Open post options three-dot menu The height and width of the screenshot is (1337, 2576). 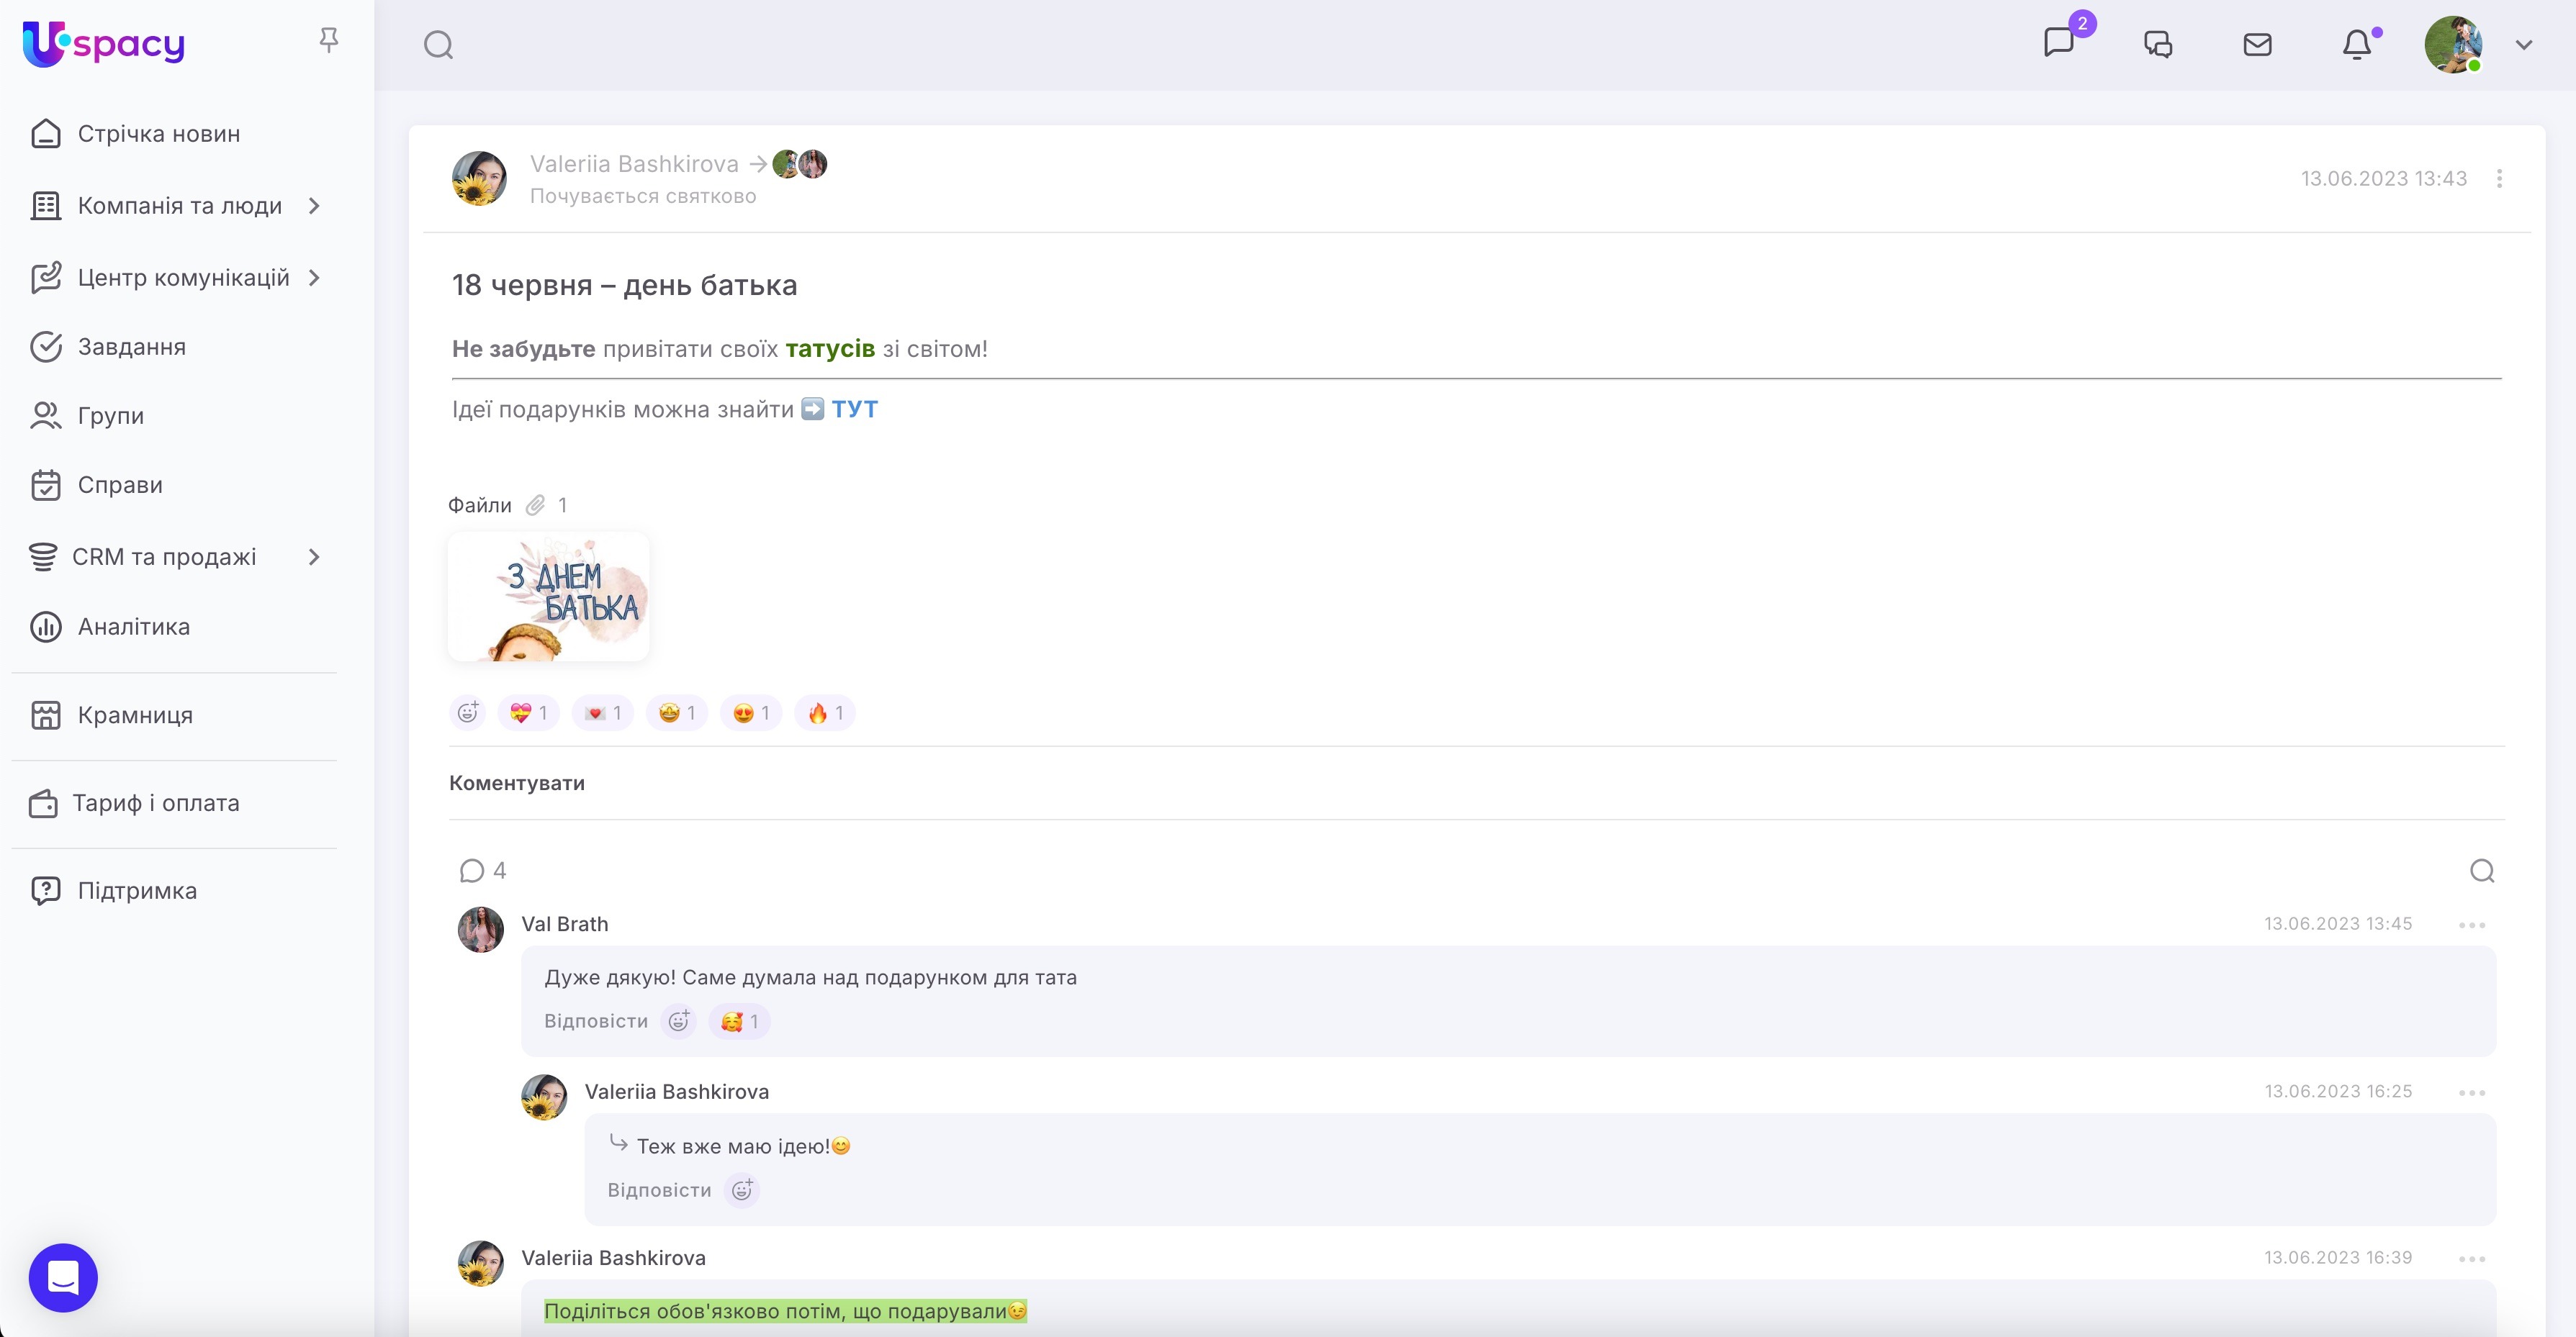pyautogui.click(x=2499, y=178)
